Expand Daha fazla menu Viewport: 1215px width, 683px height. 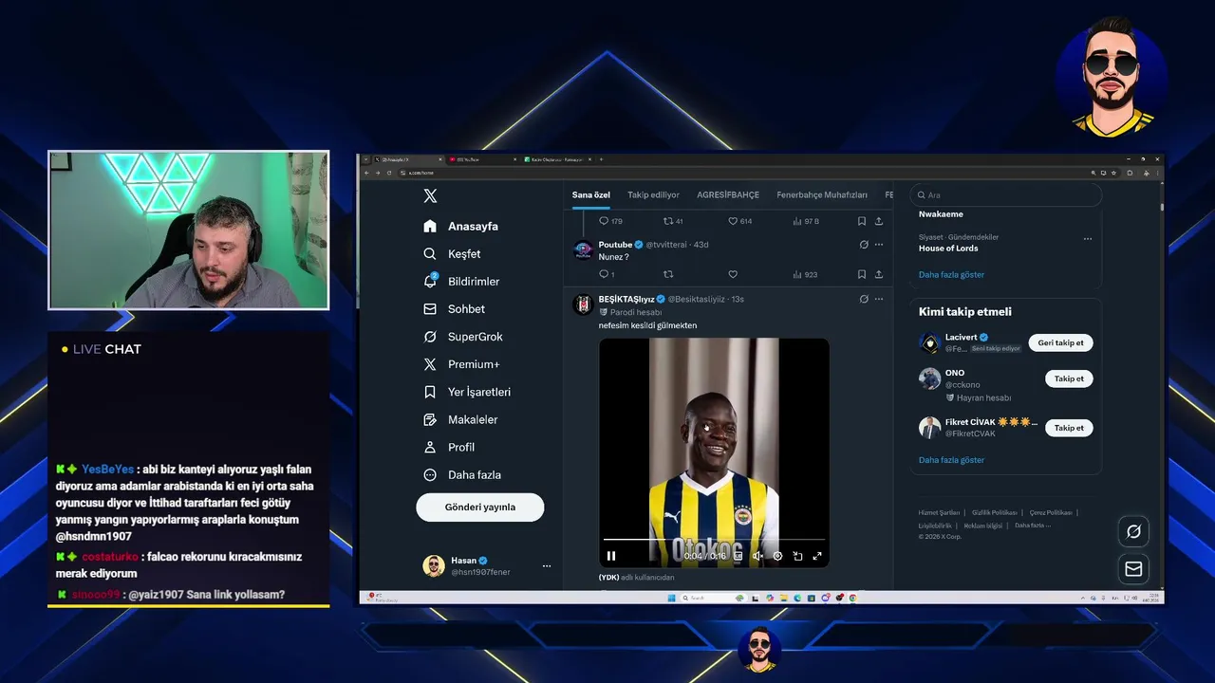[x=462, y=474]
